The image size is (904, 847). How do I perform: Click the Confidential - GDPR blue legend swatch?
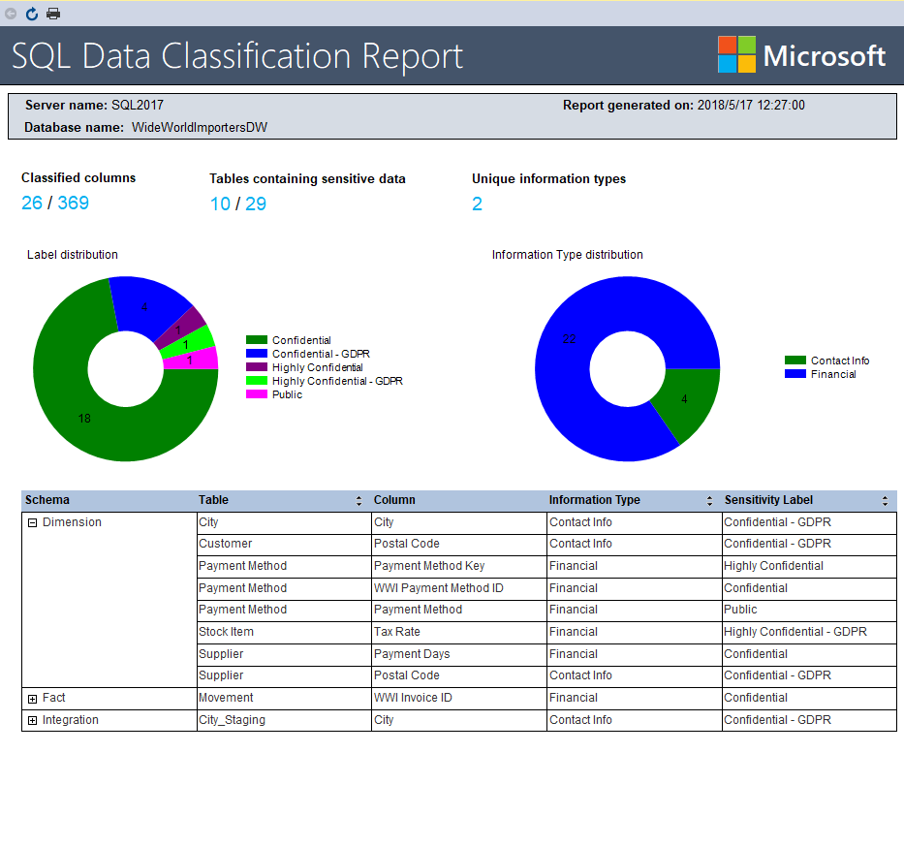(257, 354)
